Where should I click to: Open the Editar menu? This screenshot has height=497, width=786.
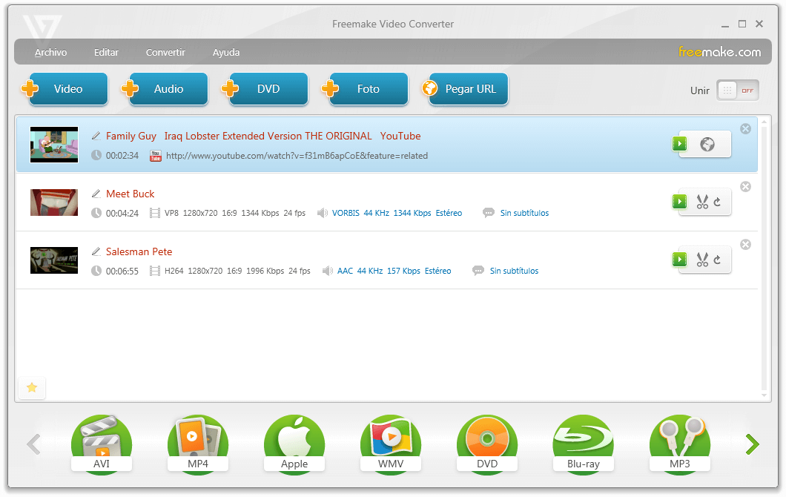click(x=106, y=52)
